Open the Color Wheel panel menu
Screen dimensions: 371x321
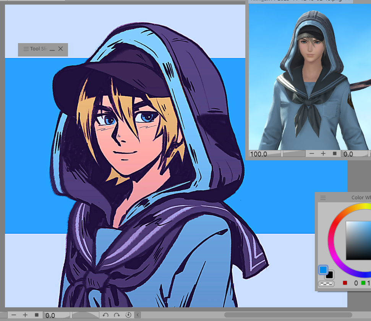(323, 198)
